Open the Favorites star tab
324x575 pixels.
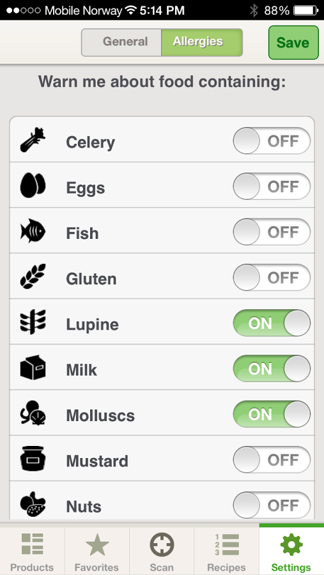(97, 551)
